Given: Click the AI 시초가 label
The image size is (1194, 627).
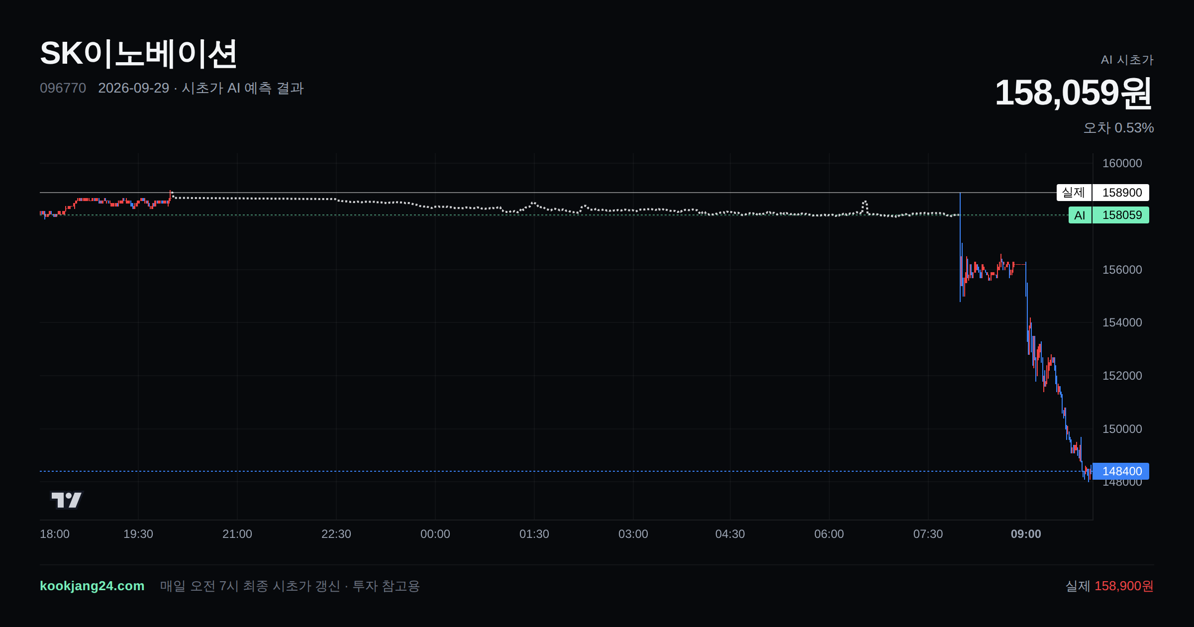Looking at the screenshot, I should (x=1127, y=60).
